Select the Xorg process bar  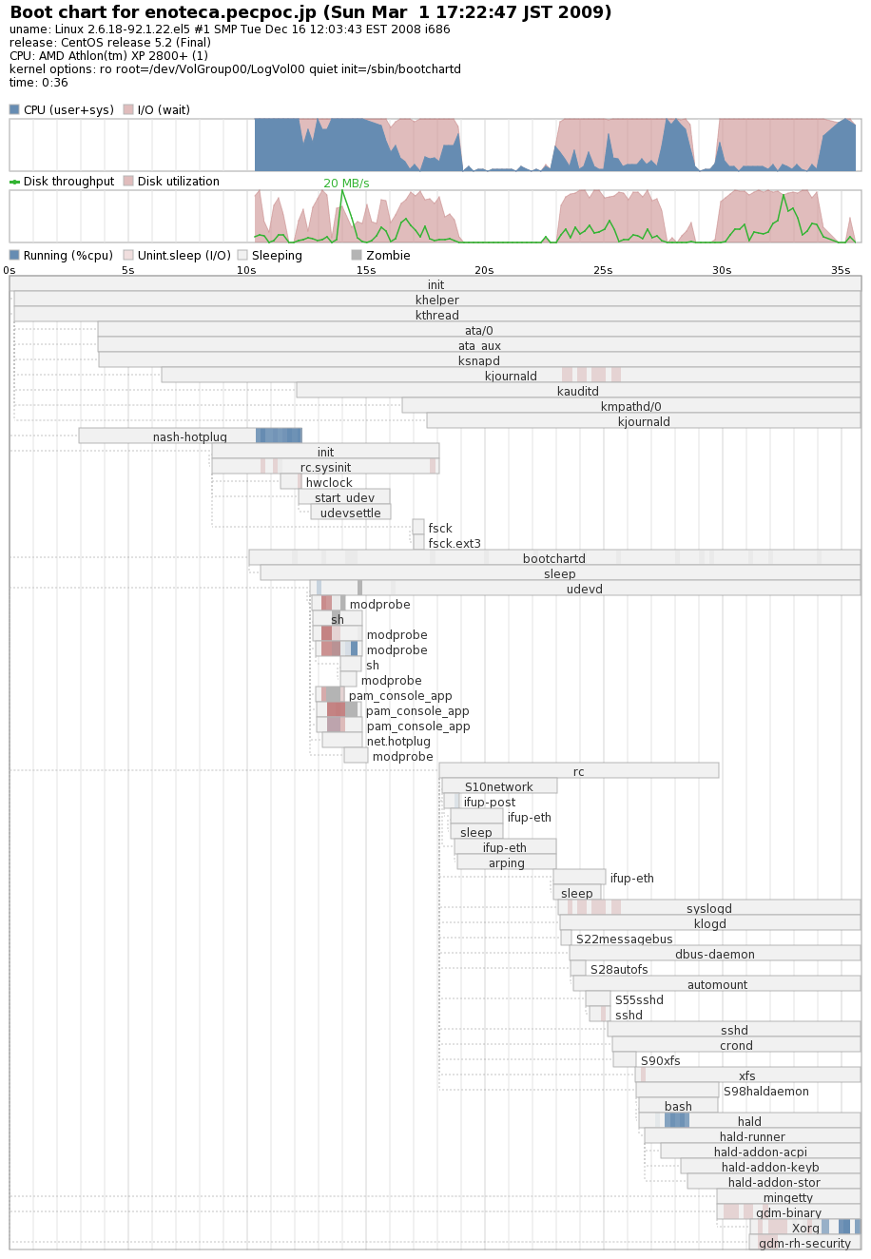pyautogui.click(x=805, y=1228)
